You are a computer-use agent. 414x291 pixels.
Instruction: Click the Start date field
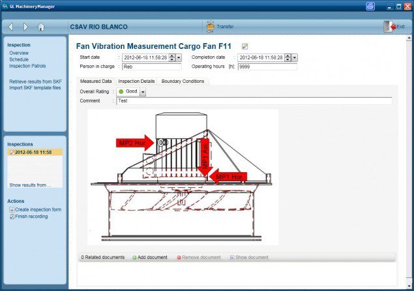point(145,57)
